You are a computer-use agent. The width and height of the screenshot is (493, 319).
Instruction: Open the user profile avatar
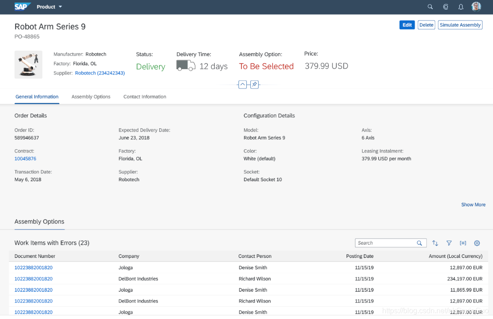[x=476, y=6]
